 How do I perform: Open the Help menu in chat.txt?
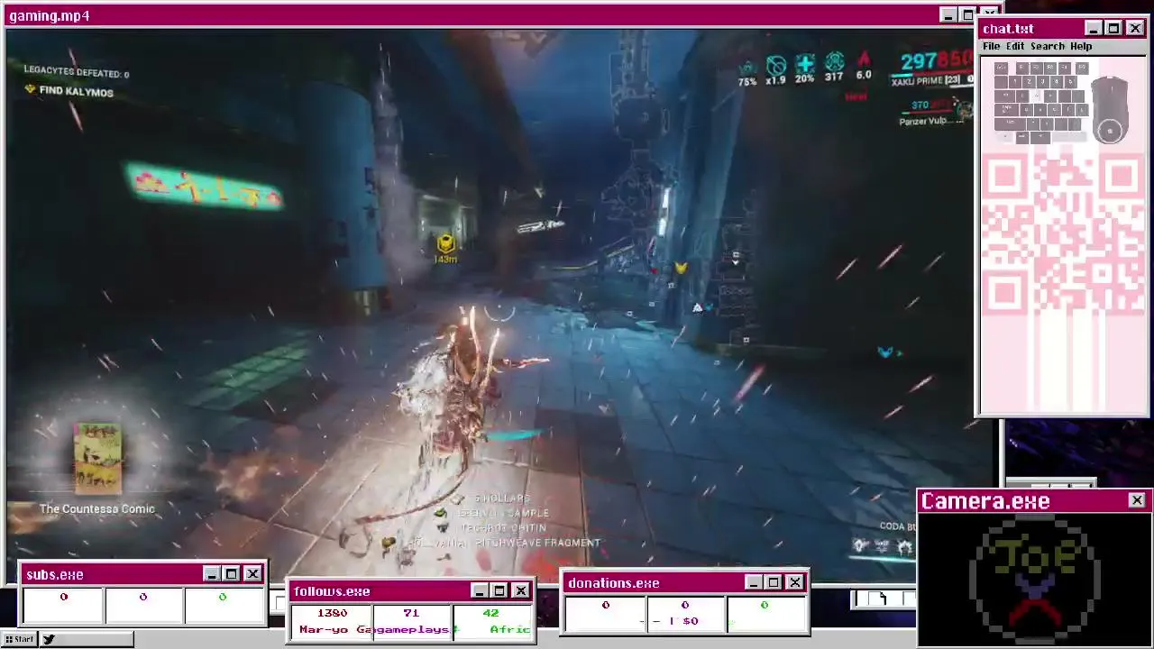(1081, 46)
